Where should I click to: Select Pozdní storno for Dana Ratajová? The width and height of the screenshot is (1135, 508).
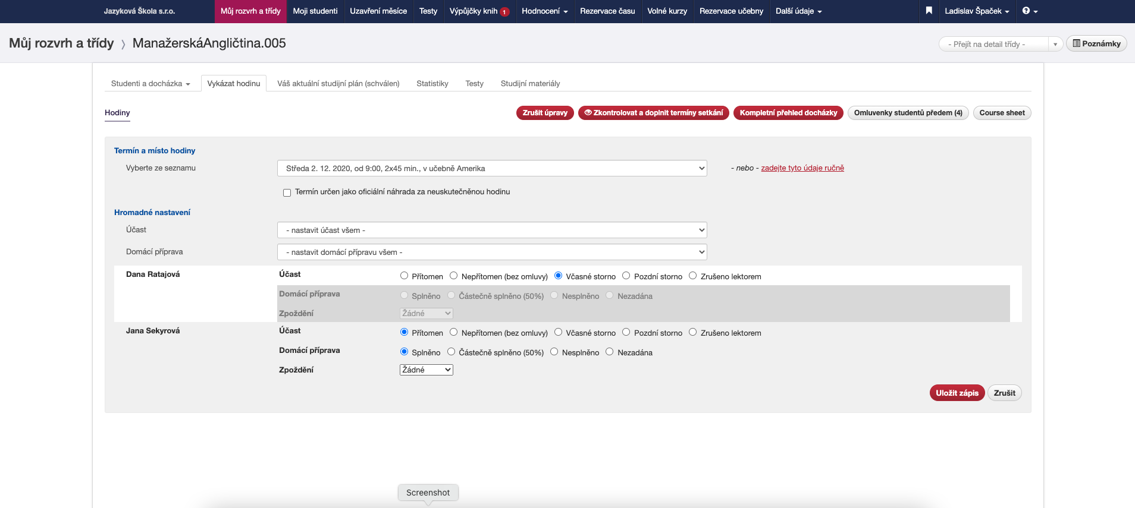(626, 276)
